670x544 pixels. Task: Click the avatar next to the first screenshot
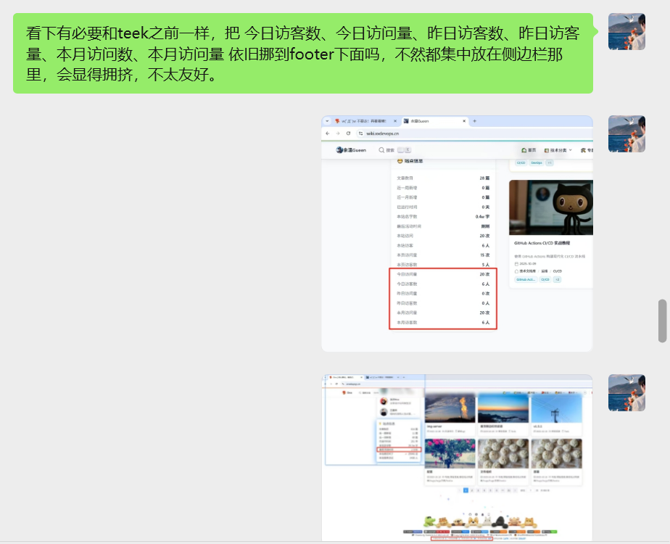coord(626,133)
